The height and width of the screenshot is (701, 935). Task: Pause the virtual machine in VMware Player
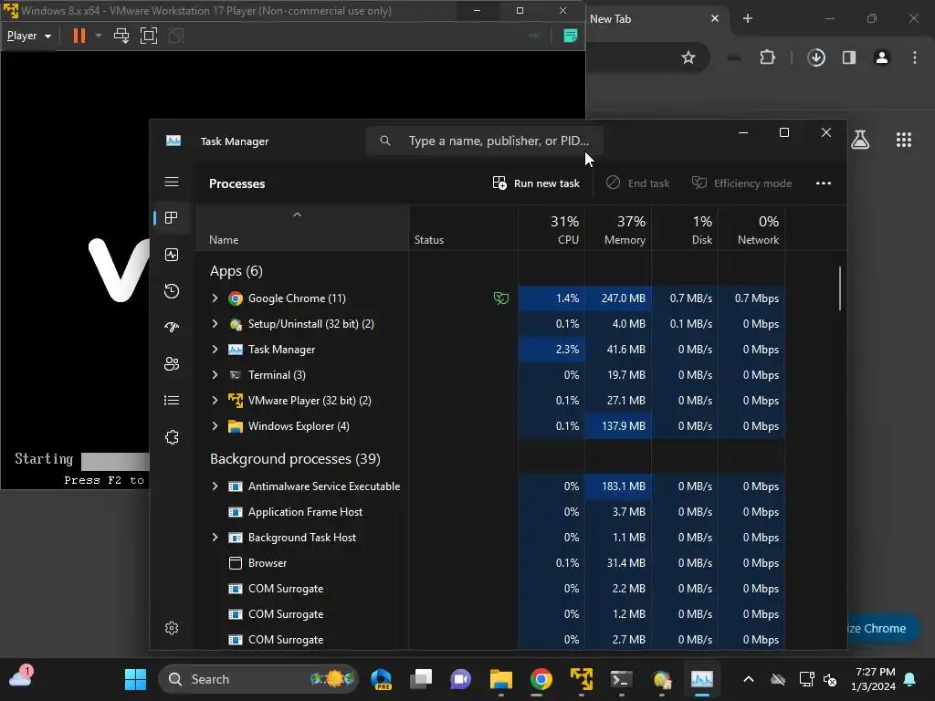[79, 36]
